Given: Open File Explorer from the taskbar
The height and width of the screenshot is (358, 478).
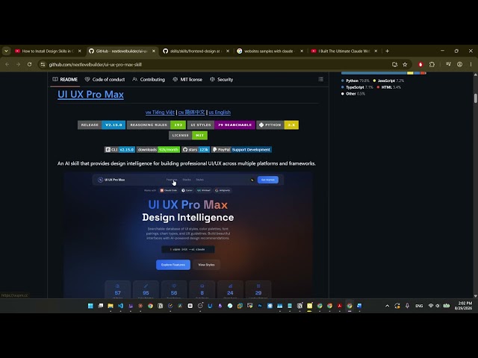Looking at the screenshot, I should [x=111, y=306].
